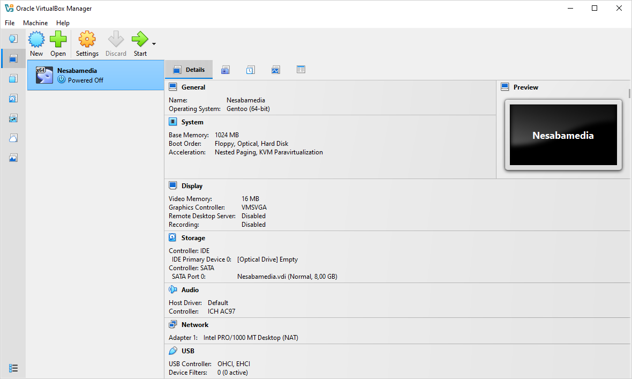
Task: Select the Machines tool in sidebar
Action: pyautogui.click(x=13, y=58)
